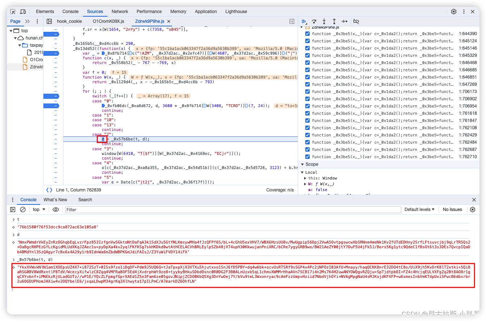Collapse the Local scope group
Image resolution: width=486 pixels, height=321 pixels.
coord(302,172)
